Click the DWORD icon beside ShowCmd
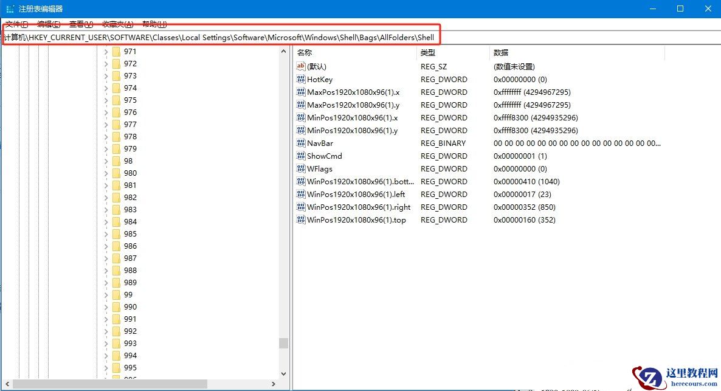This screenshot has height=391, width=721. point(301,156)
